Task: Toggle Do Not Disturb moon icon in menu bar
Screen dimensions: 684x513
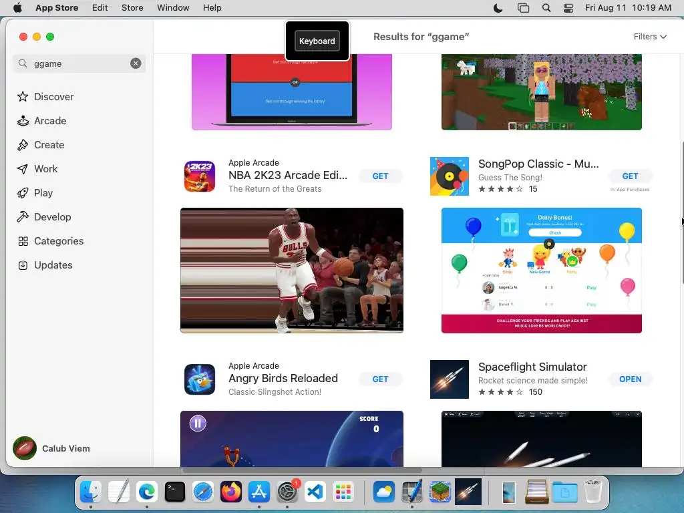Action: (498, 8)
